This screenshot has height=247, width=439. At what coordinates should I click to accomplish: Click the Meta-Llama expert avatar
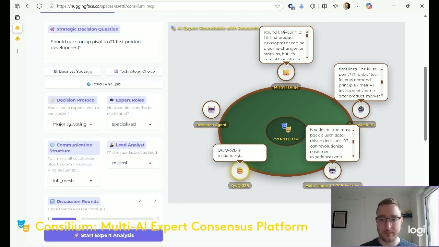point(332,171)
